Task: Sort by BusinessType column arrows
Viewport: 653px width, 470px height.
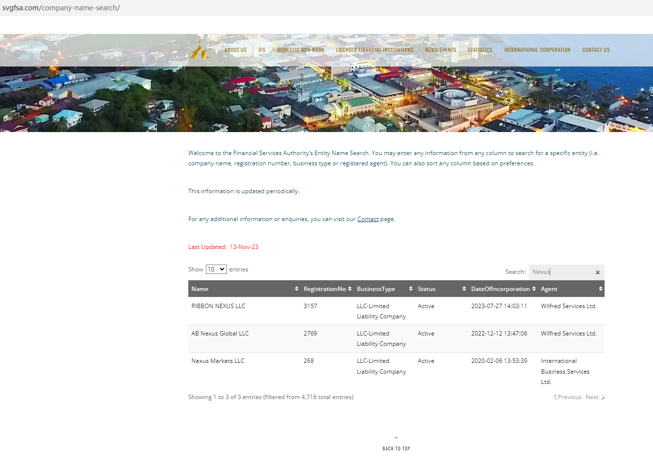Action: pyautogui.click(x=410, y=289)
